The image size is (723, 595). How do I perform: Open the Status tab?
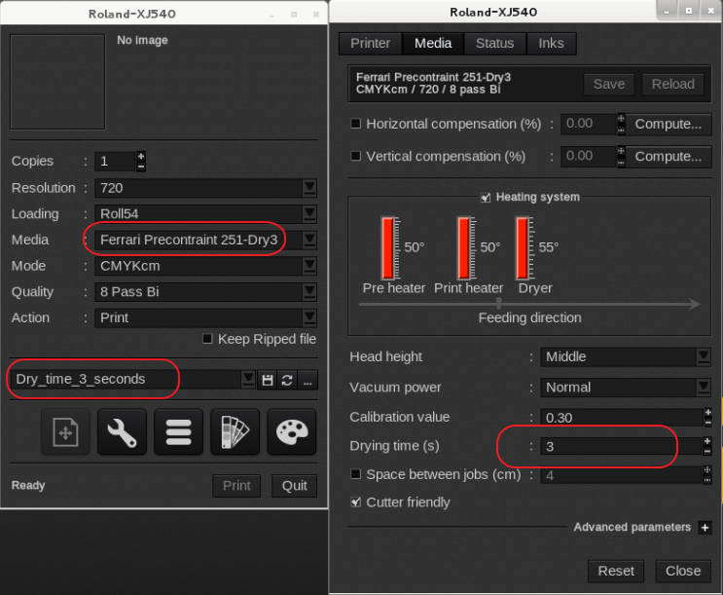point(494,43)
